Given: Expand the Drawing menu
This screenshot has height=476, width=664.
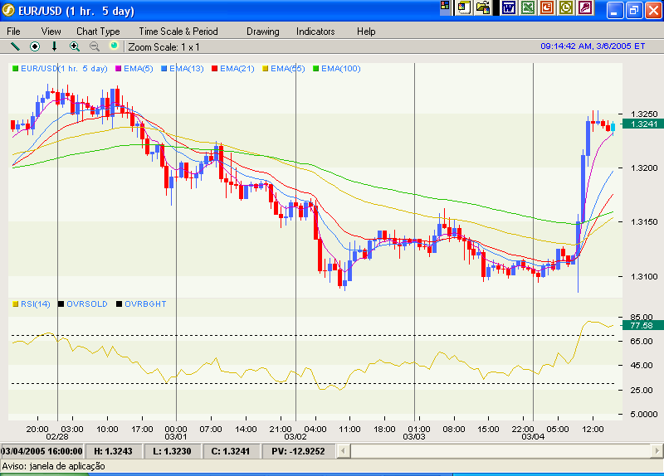Looking at the screenshot, I should tap(263, 32).
